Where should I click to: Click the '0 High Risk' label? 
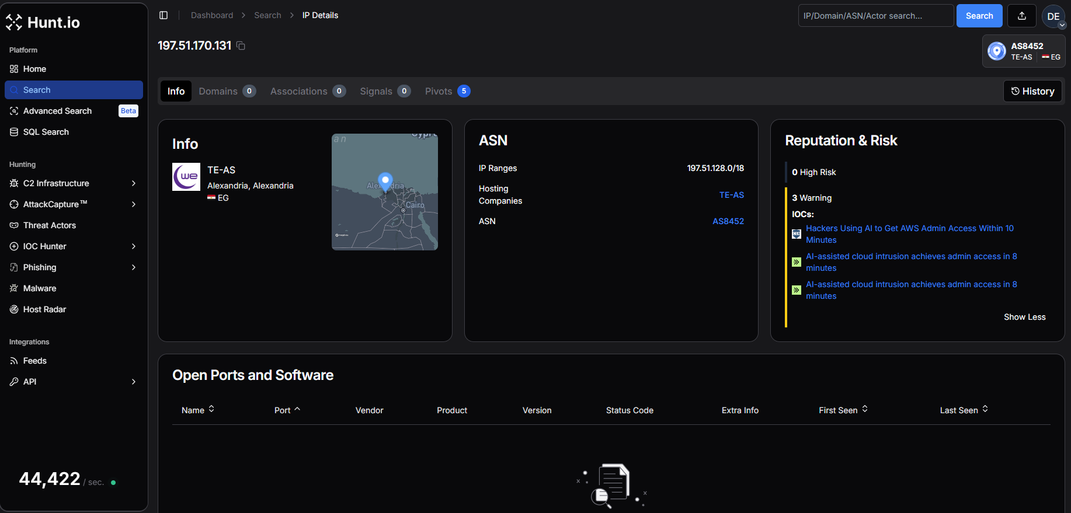814,172
